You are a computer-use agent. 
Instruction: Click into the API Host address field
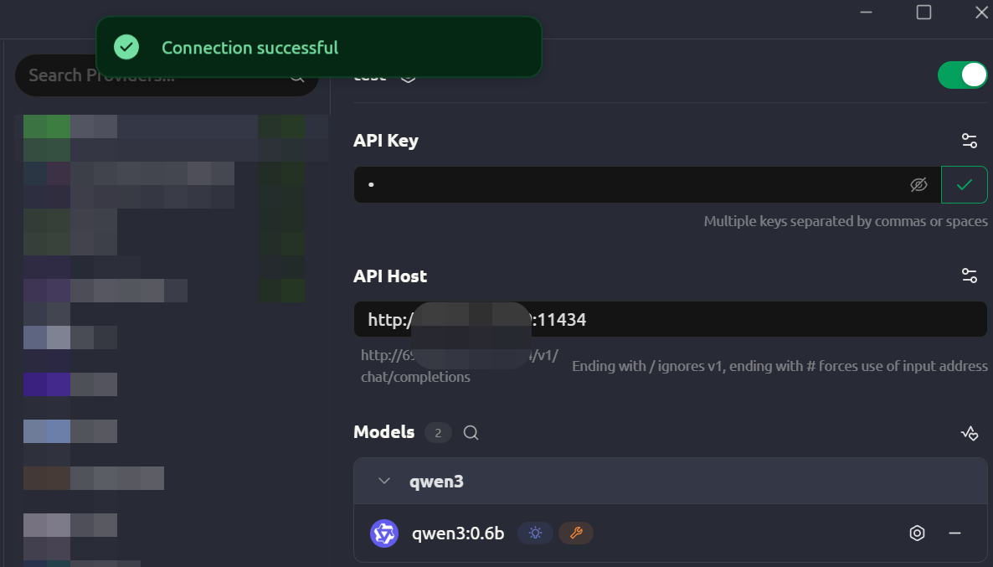754,319
